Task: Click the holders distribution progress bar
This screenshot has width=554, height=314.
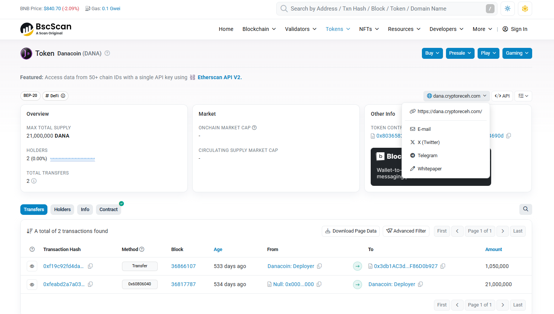Action: pyautogui.click(x=72, y=159)
